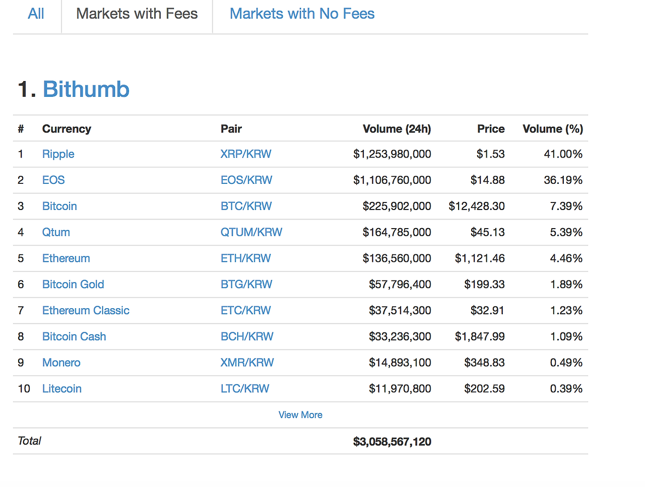
Task: Click the 4.46% volume share
Action: [x=566, y=259]
